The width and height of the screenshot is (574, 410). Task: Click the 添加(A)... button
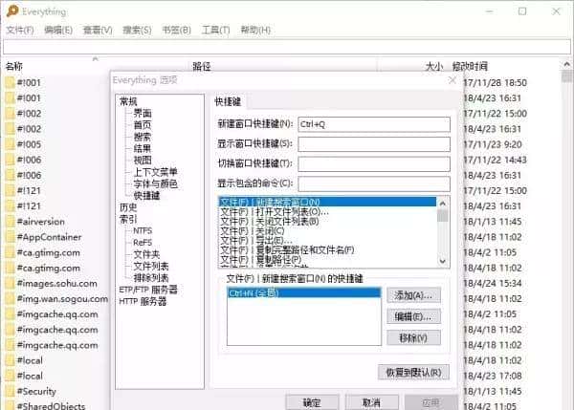tap(413, 295)
